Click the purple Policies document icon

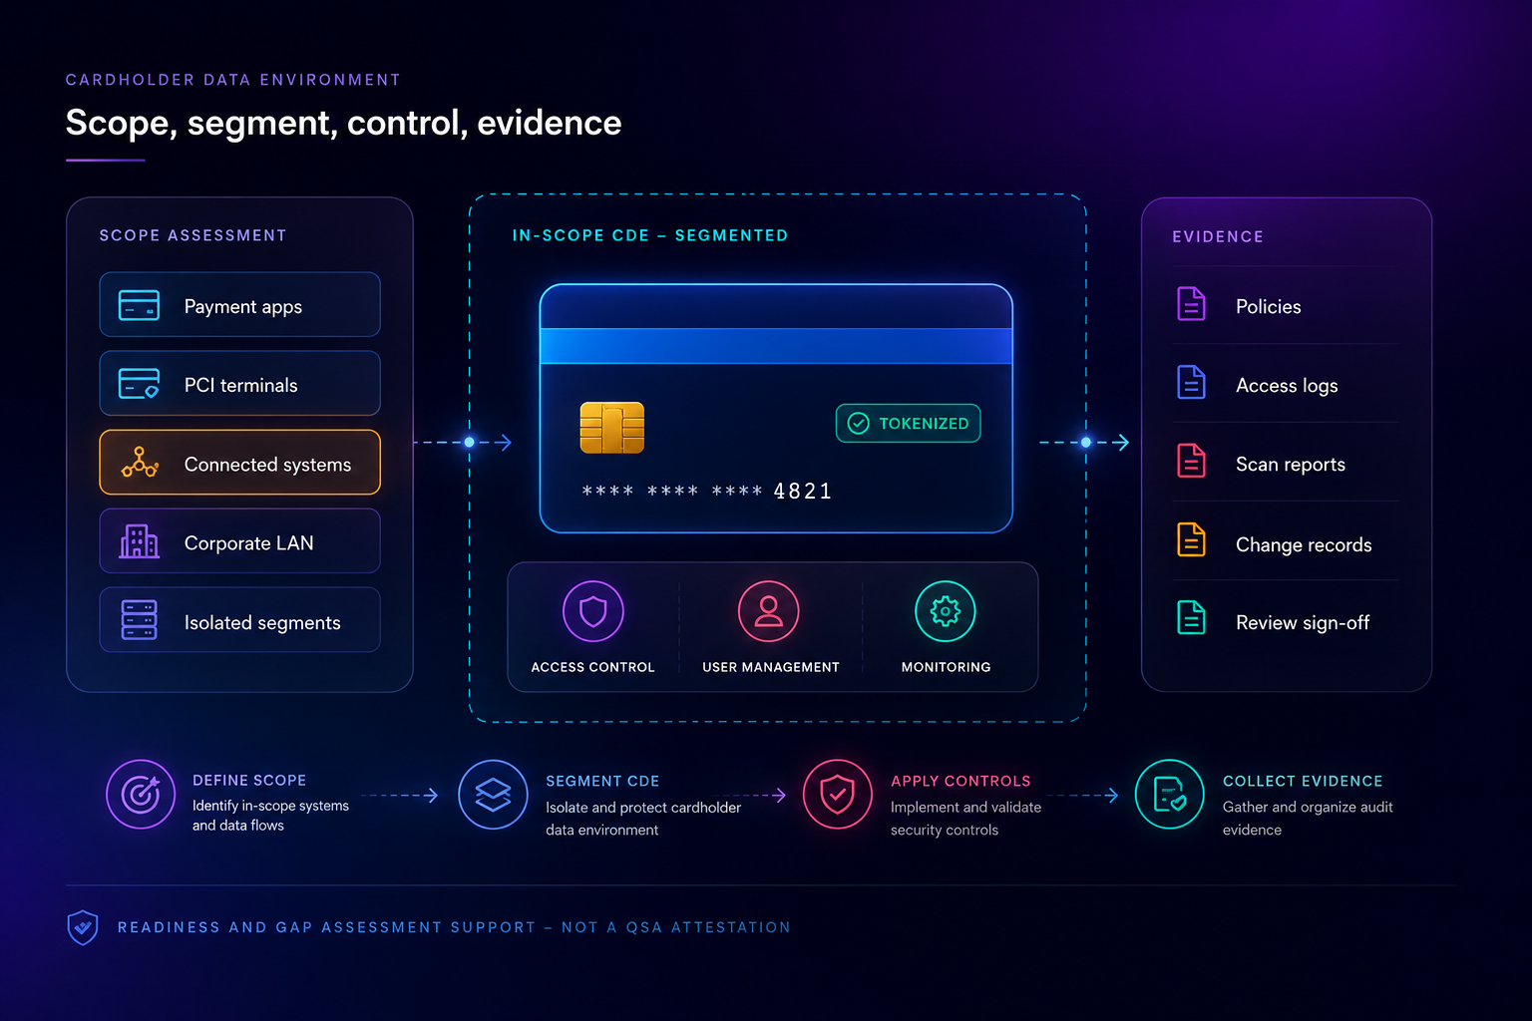[1192, 304]
